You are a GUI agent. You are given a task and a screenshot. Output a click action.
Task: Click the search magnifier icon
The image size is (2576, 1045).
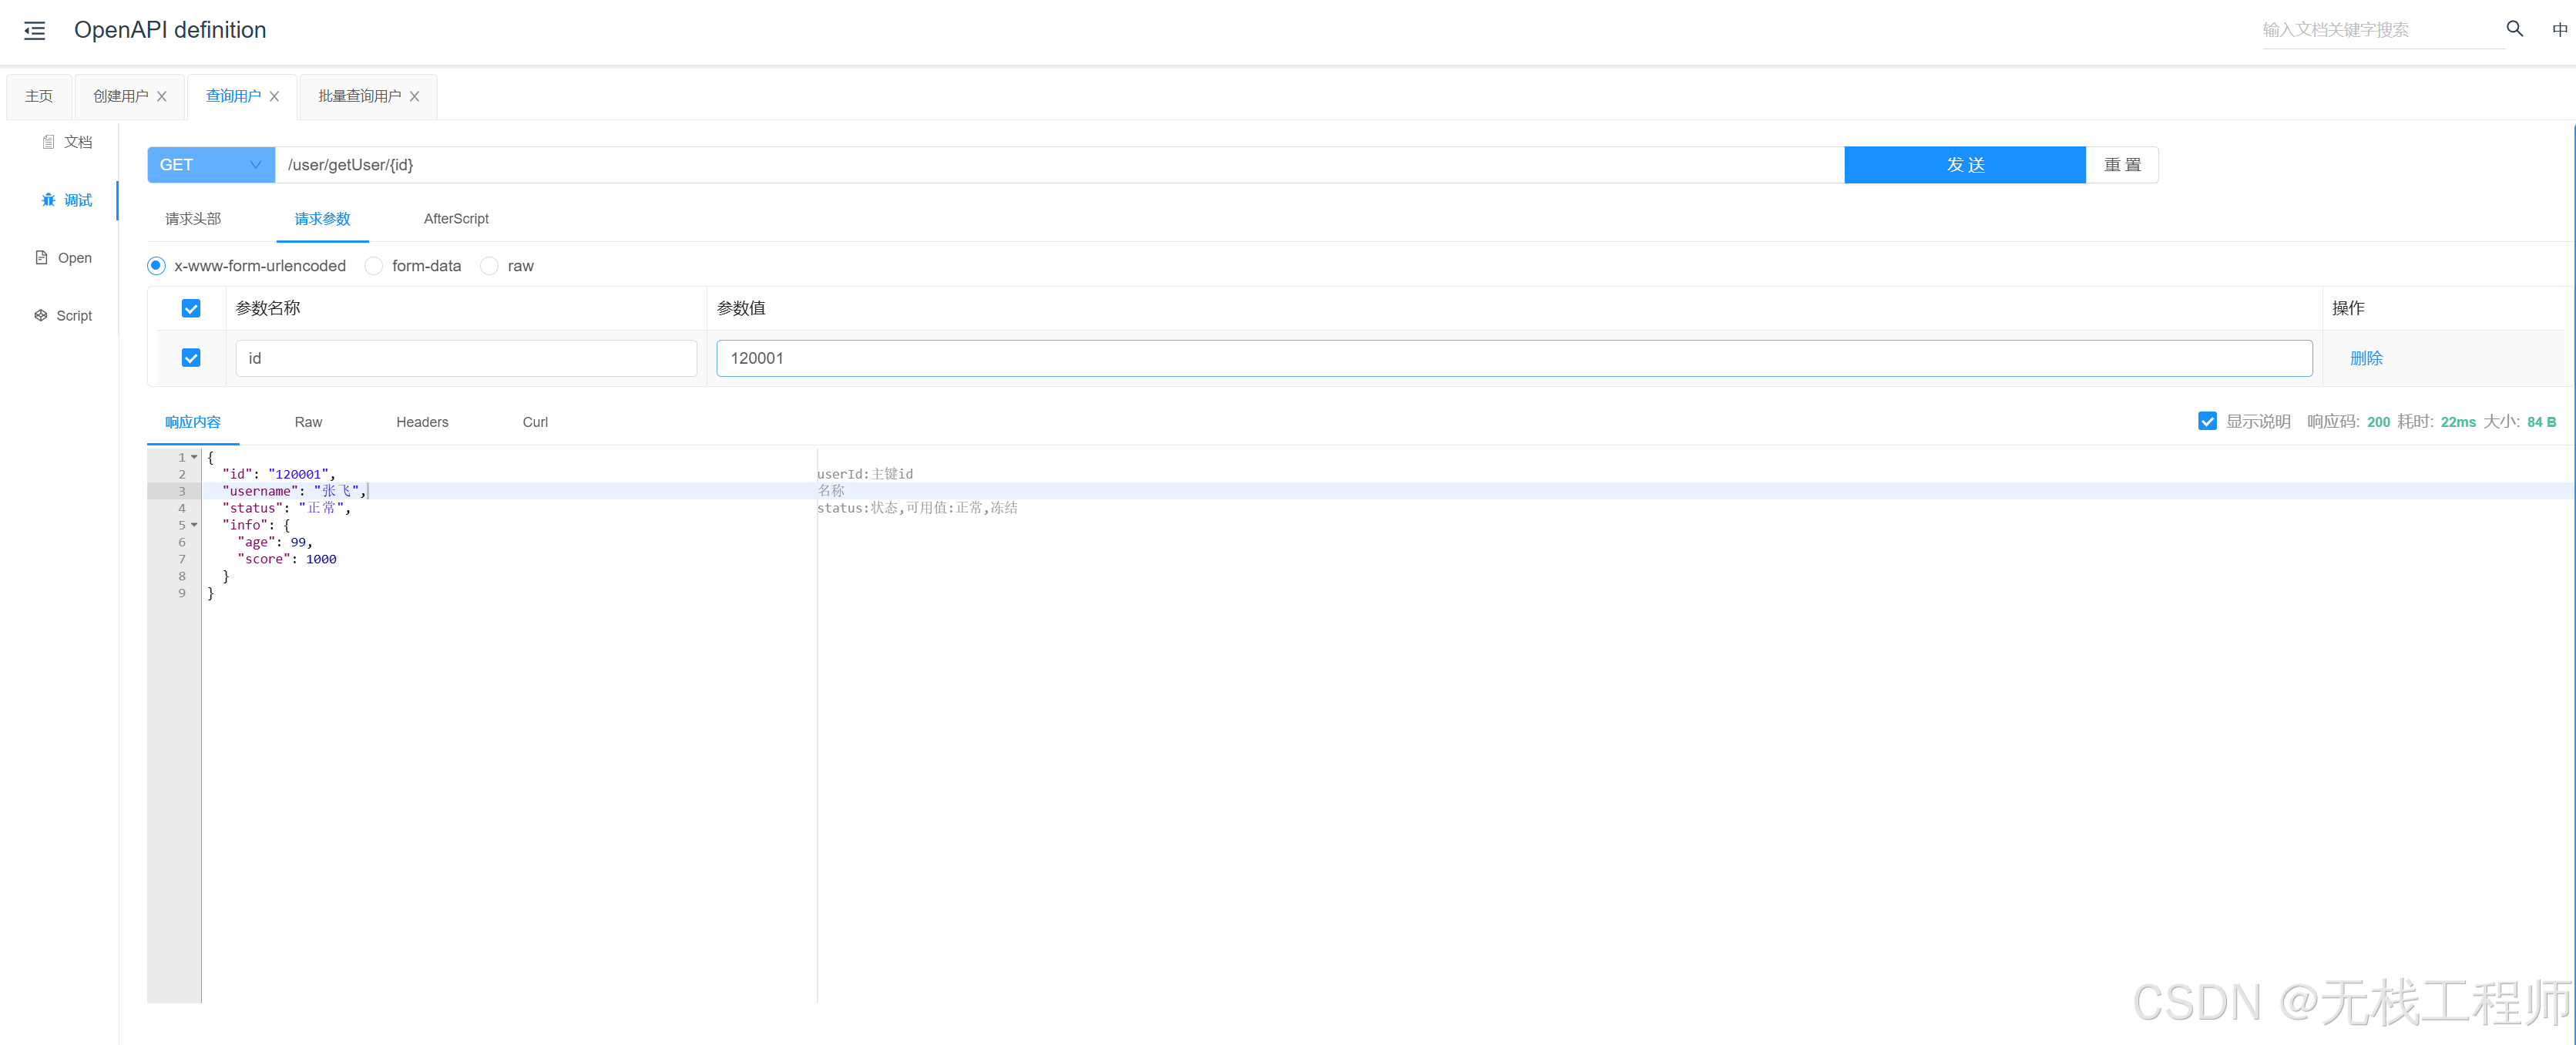pos(2514,29)
